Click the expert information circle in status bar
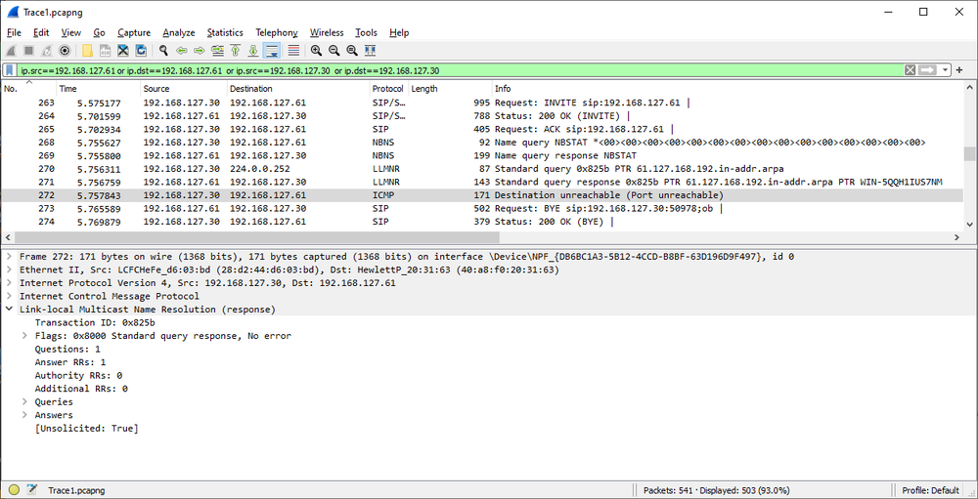This screenshot has width=978, height=499. tap(14, 490)
